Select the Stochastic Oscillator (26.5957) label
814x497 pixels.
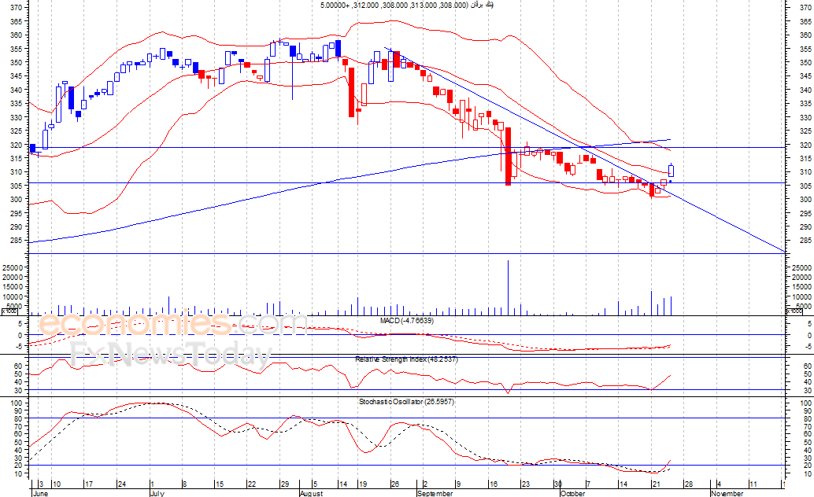point(406,402)
